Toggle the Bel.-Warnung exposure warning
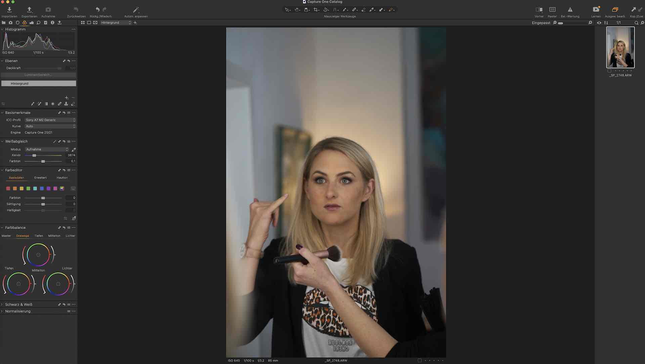 tap(570, 10)
